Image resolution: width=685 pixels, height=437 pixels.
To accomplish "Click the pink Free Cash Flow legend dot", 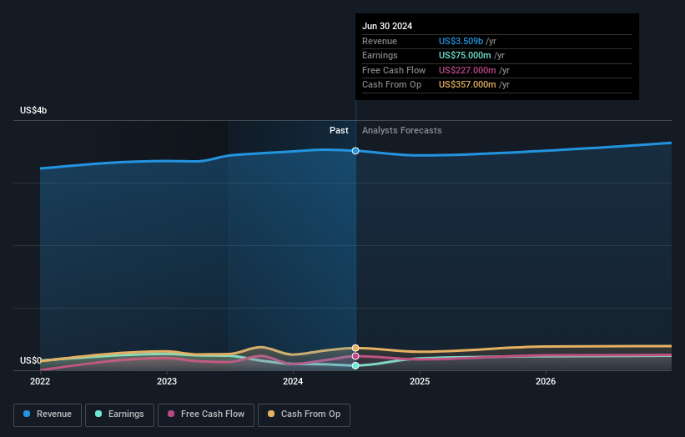I will 171,414.
